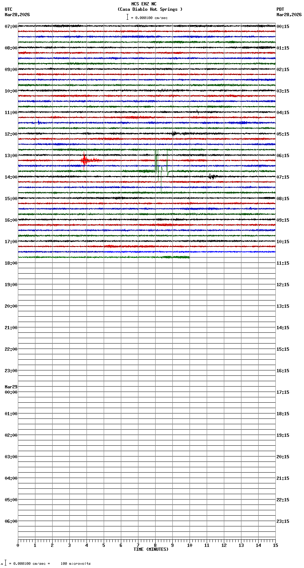The height and width of the screenshot is (568, 304).
Task: Select the 13:00 UTC time label
Action: [x=11, y=156]
